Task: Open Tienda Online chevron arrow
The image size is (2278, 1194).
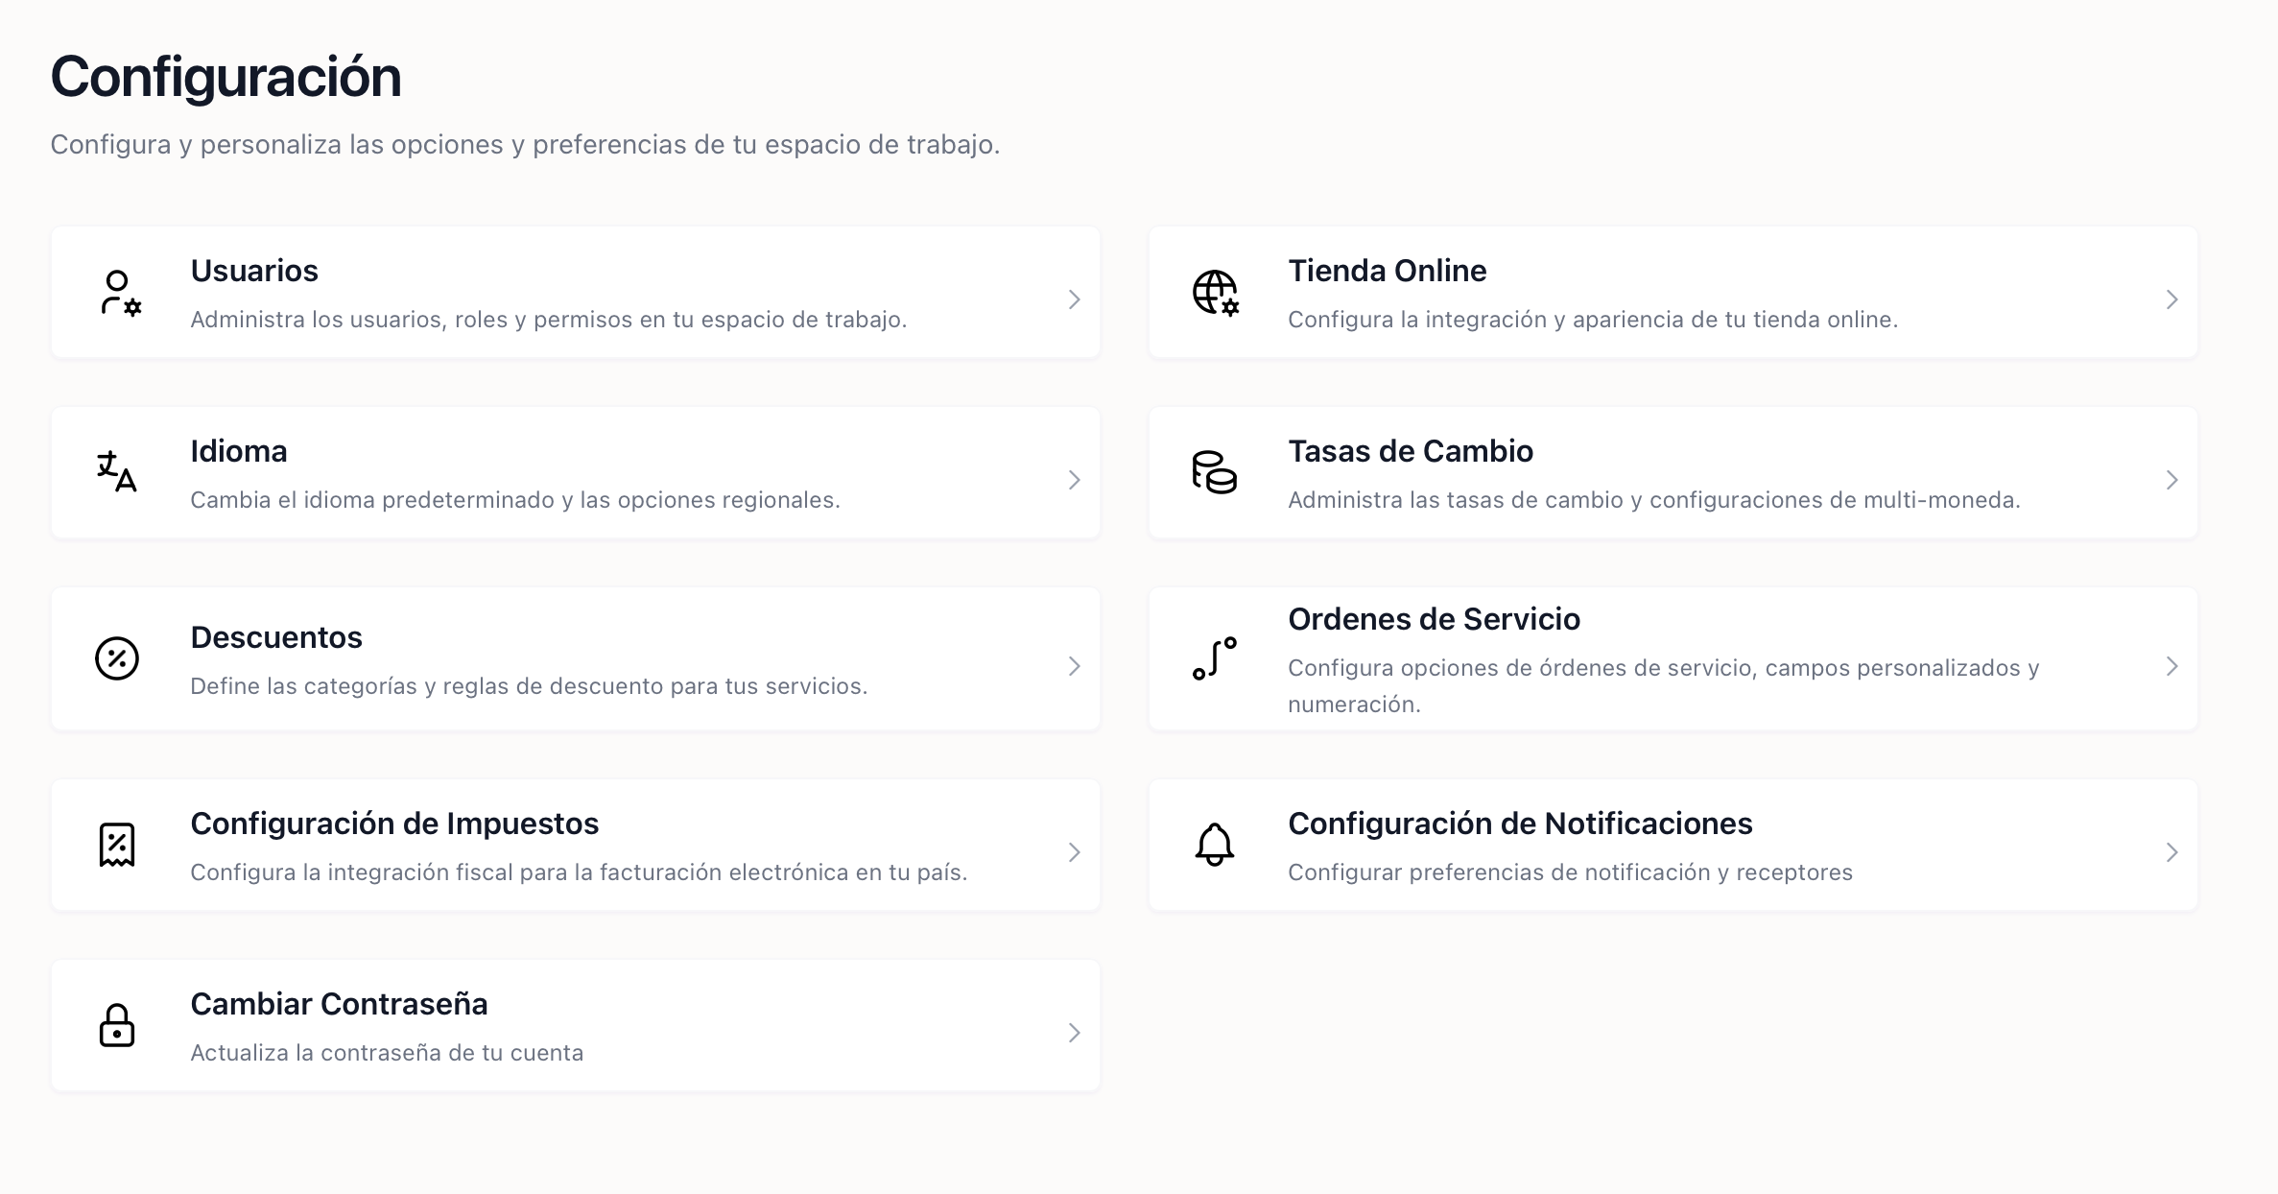Action: [x=2172, y=299]
